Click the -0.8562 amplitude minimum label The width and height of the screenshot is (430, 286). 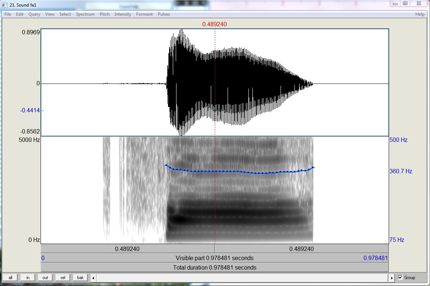point(30,131)
